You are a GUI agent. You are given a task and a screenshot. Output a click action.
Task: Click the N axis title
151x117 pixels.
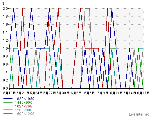(3, 3)
